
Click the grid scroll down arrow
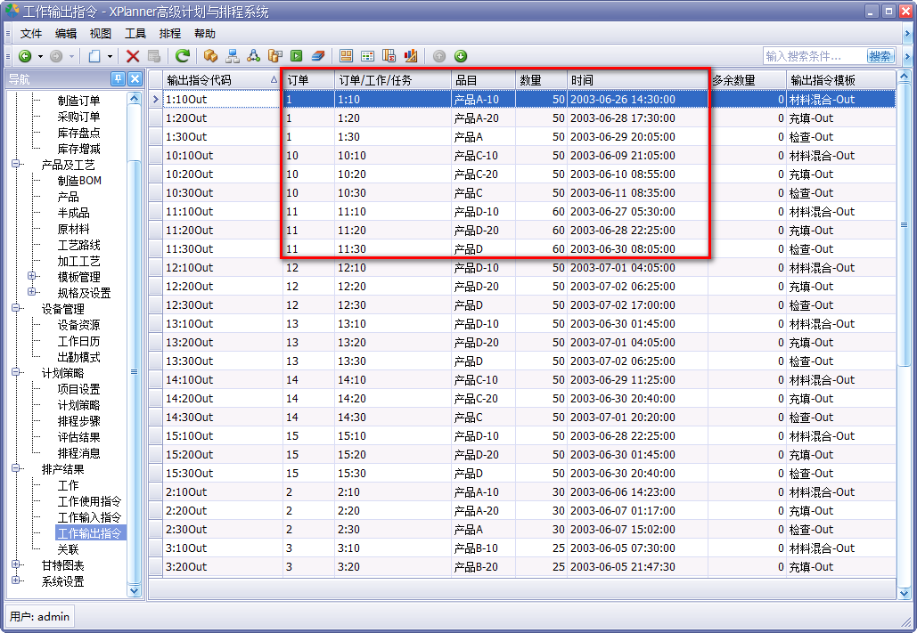(904, 594)
